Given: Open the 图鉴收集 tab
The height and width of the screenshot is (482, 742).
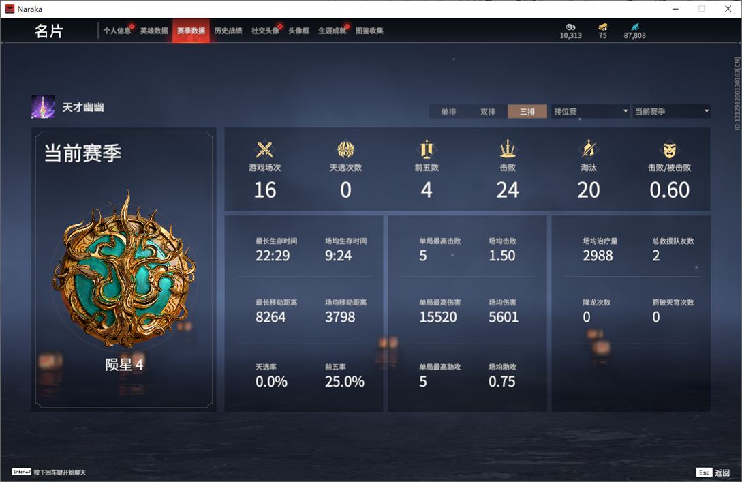Looking at the screenshot, I should [x=369, y=31].
